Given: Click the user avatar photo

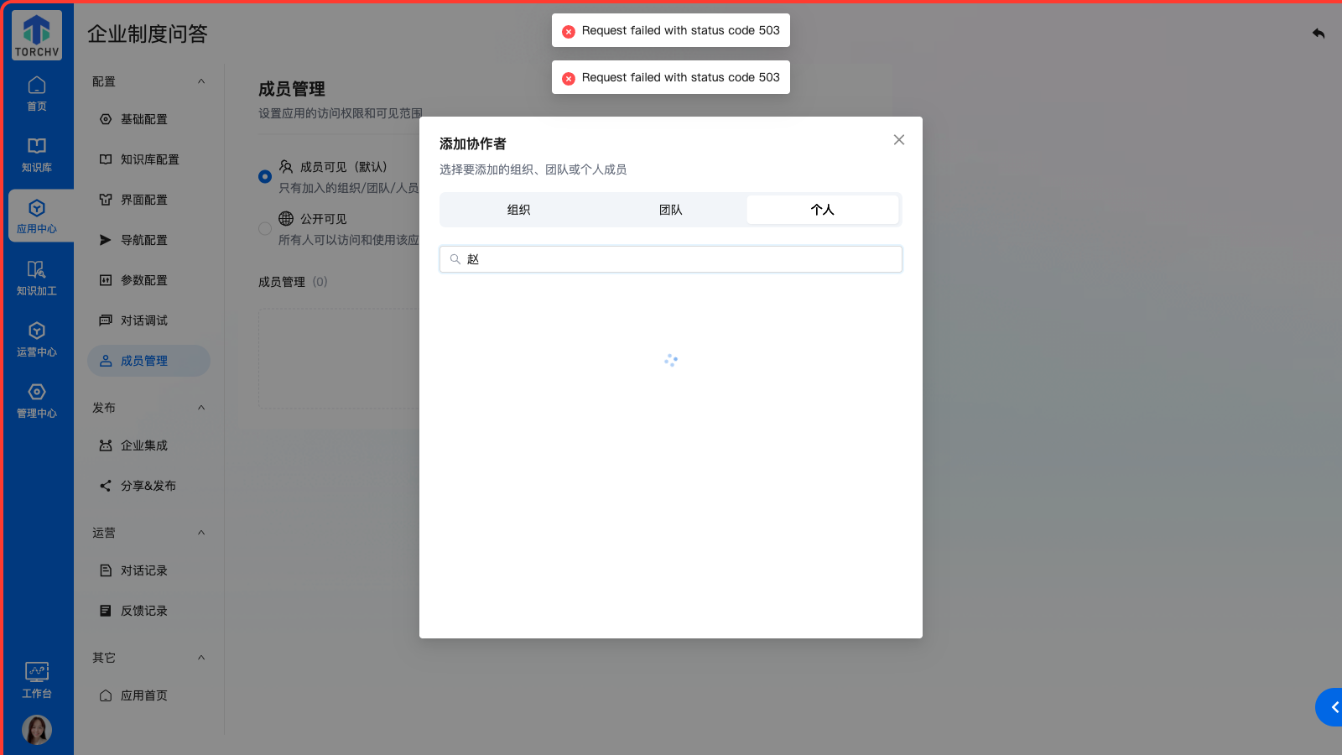Looking at the screenshot, I should coord(37,730).
